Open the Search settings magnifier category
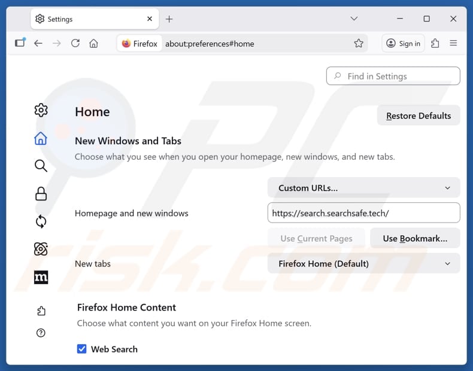Image resolution: width=473 pixels, height=371 pixels. 41,166
